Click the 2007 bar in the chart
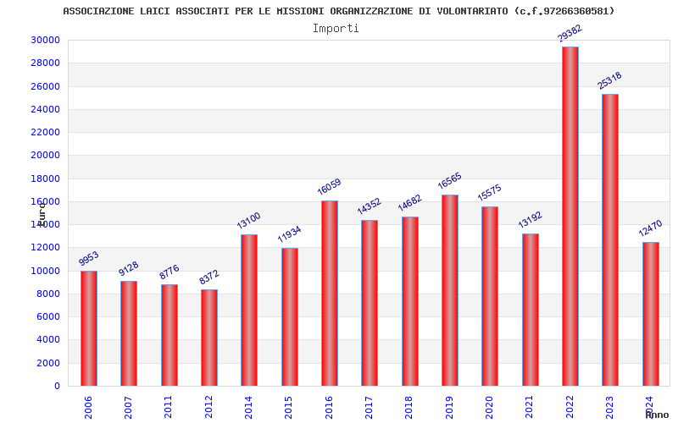 129,333
